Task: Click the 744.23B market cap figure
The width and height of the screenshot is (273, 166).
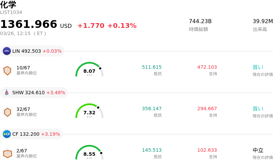Action: click(200, 21)
